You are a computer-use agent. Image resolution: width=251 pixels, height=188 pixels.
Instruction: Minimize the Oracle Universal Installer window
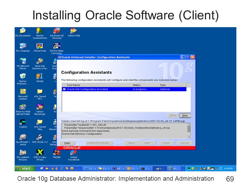click(182, 57)
